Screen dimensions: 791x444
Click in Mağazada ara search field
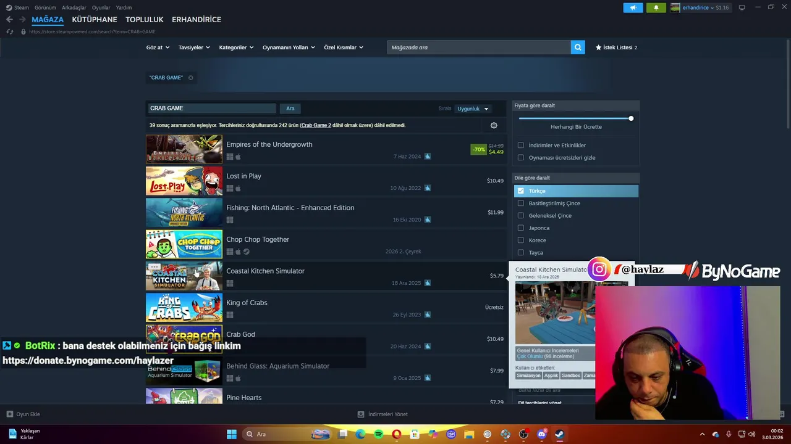click(x=479, y=47)
